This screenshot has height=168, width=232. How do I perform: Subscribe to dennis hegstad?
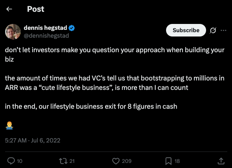(186, 30)
